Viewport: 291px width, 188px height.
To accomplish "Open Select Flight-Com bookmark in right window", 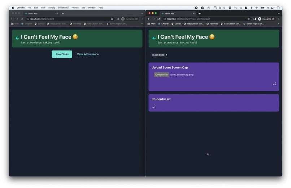I will [253, 24].
